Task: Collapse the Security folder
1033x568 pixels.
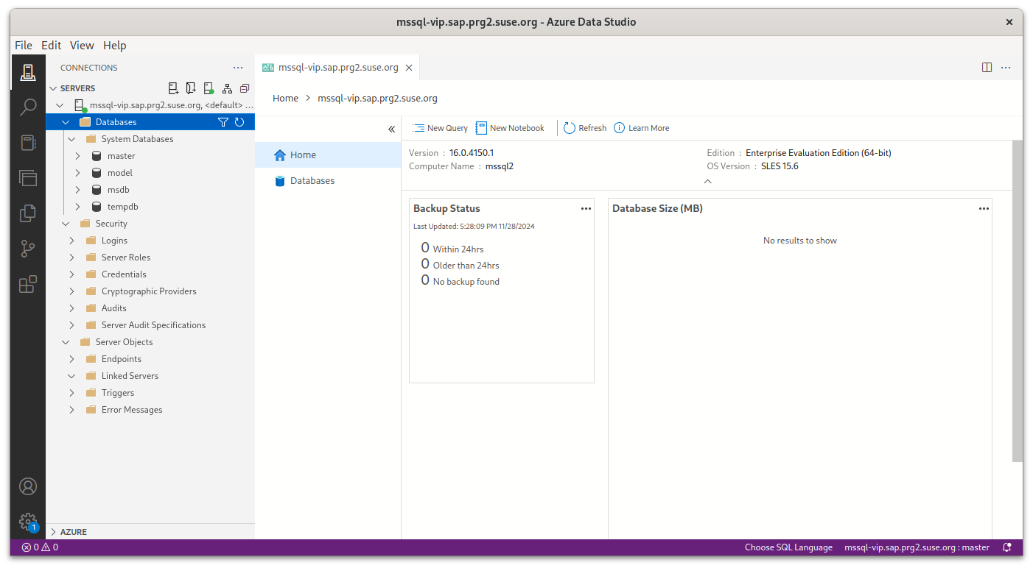Action: pos(66,223)
